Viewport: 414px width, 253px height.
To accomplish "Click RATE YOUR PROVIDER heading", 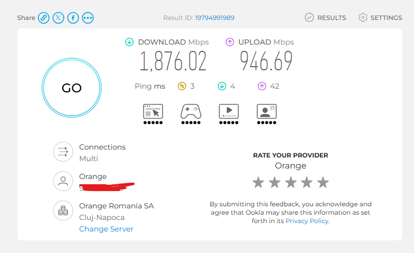I will coord(290,155).
